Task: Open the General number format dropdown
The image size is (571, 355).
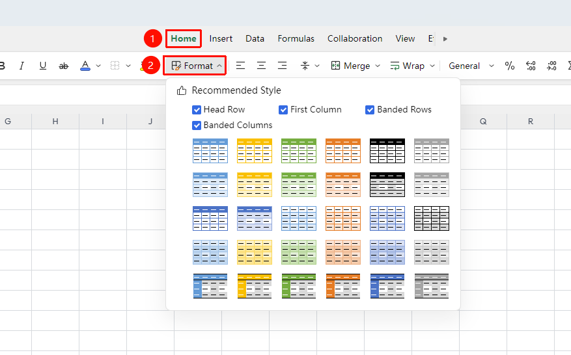Action: (x=471, y=66)
